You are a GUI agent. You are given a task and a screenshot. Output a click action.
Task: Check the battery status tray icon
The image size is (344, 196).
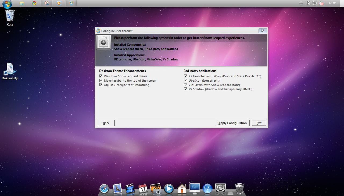coord(308,3)
